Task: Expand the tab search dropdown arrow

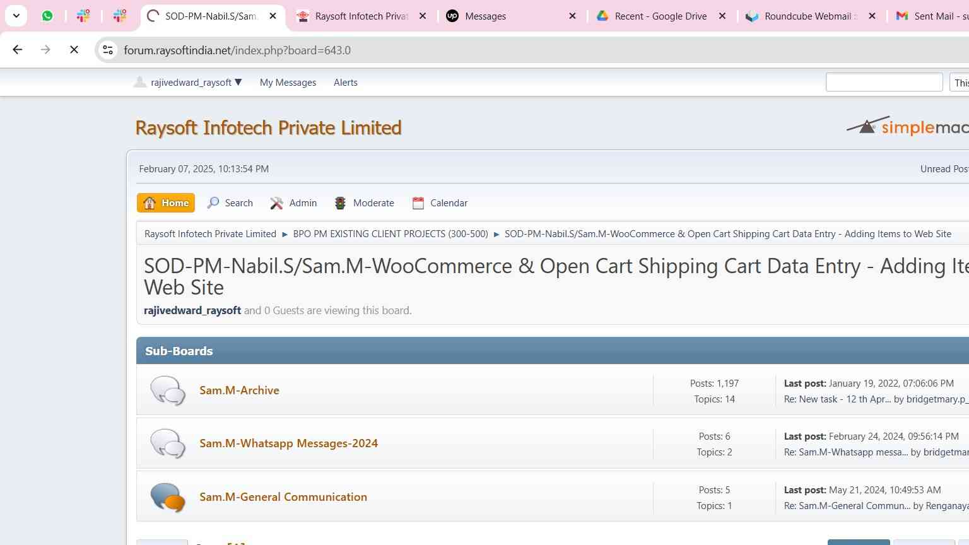Action: pyautogui.click(x=16, y=16)
